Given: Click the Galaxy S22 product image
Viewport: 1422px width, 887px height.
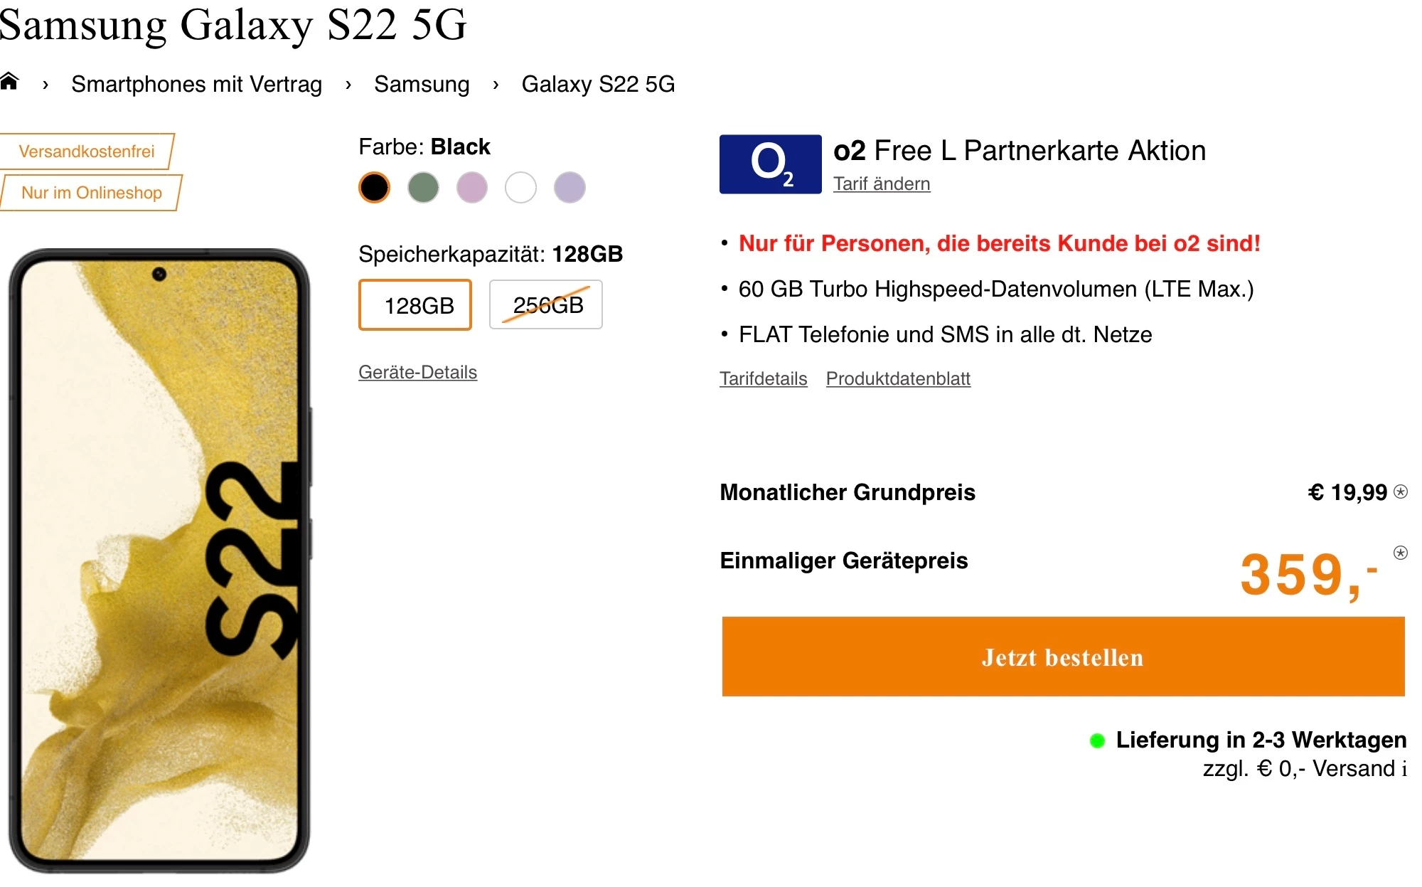Looking at the screenshot, I should coord(160,561).
